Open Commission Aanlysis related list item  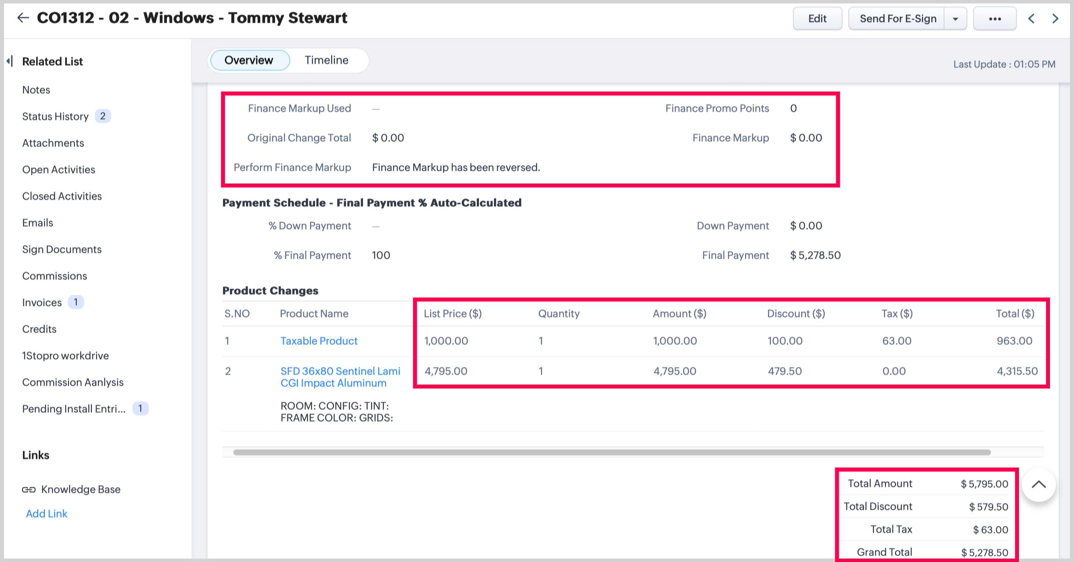[x=72, y=382]
